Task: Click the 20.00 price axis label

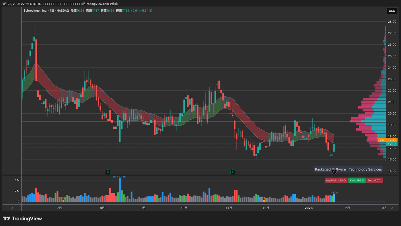Action: pyautogui.click(x=392, y=114)
